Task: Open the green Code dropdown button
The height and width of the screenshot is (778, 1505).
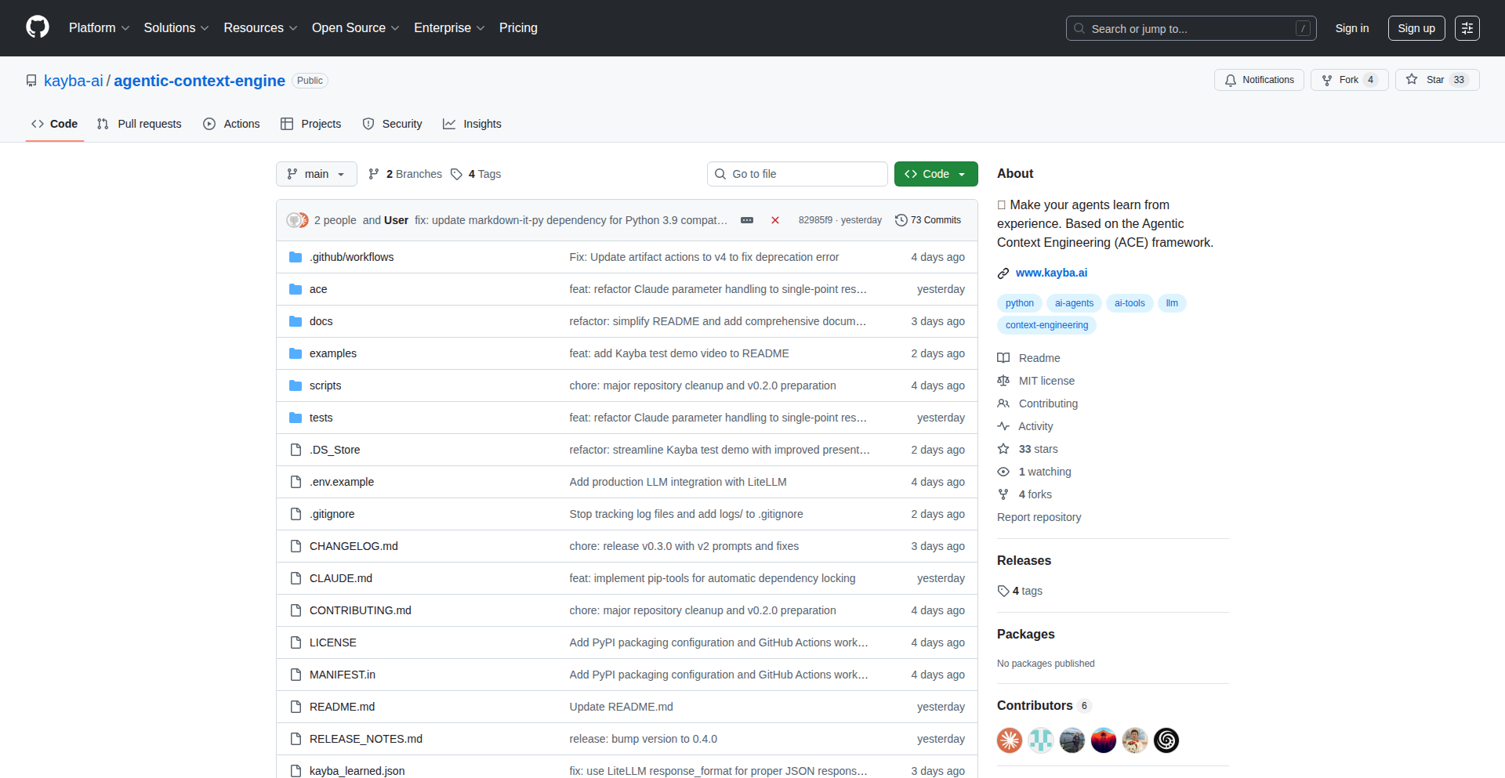Action: [936, 174]
